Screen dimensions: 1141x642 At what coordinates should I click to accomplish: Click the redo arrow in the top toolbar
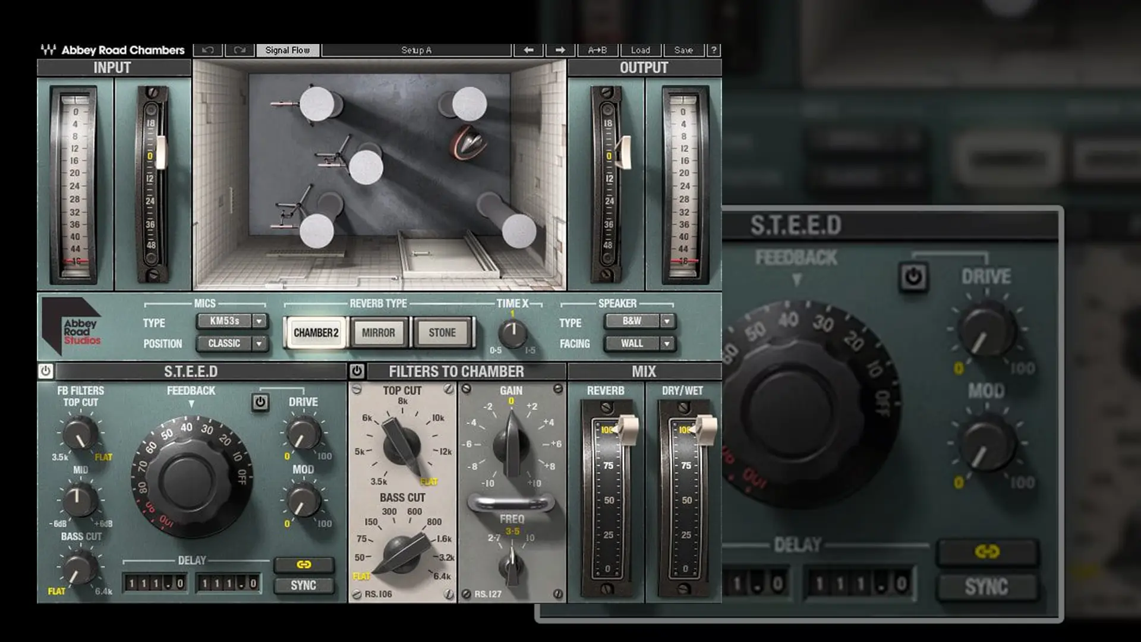point(239,50)
